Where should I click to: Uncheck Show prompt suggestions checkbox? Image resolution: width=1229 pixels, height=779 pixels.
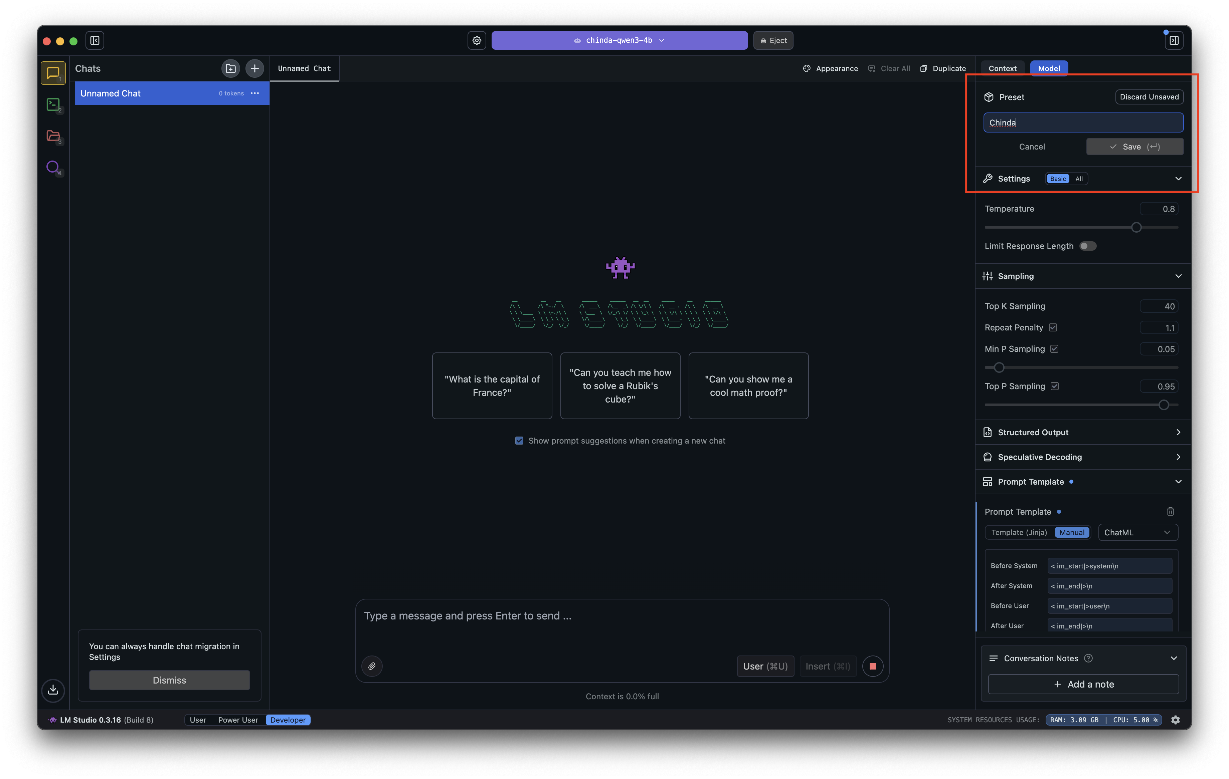[519, 440]
